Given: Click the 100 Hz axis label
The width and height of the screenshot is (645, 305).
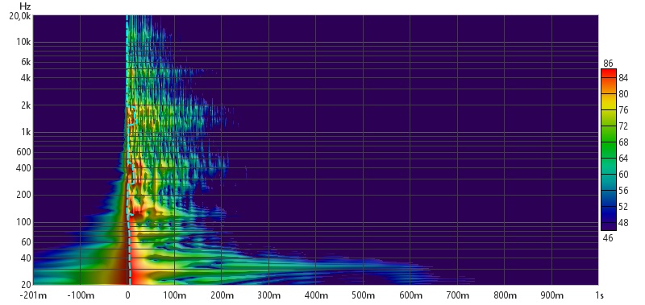Looking at the screenshot, I should 25,222.
